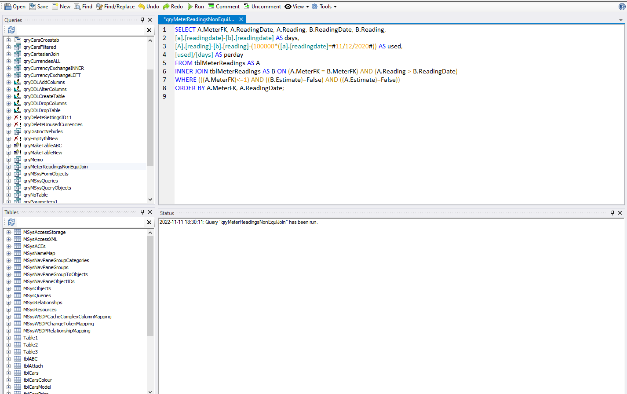Pin the Queries panel

pos(142,20)
